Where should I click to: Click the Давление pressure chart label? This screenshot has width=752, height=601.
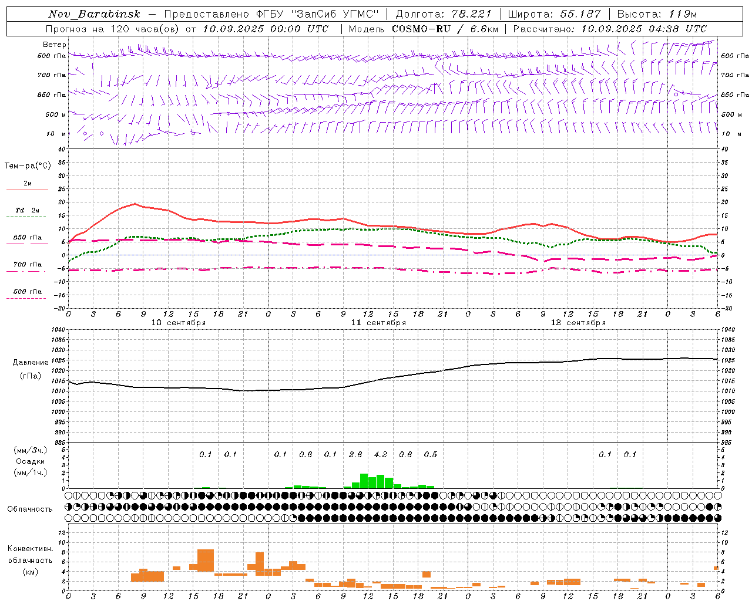31,362
